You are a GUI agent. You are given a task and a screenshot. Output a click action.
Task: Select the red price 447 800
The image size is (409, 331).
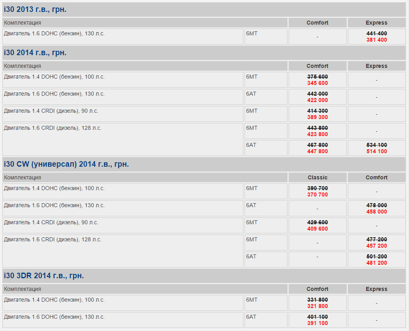click(x=317, y=152)
